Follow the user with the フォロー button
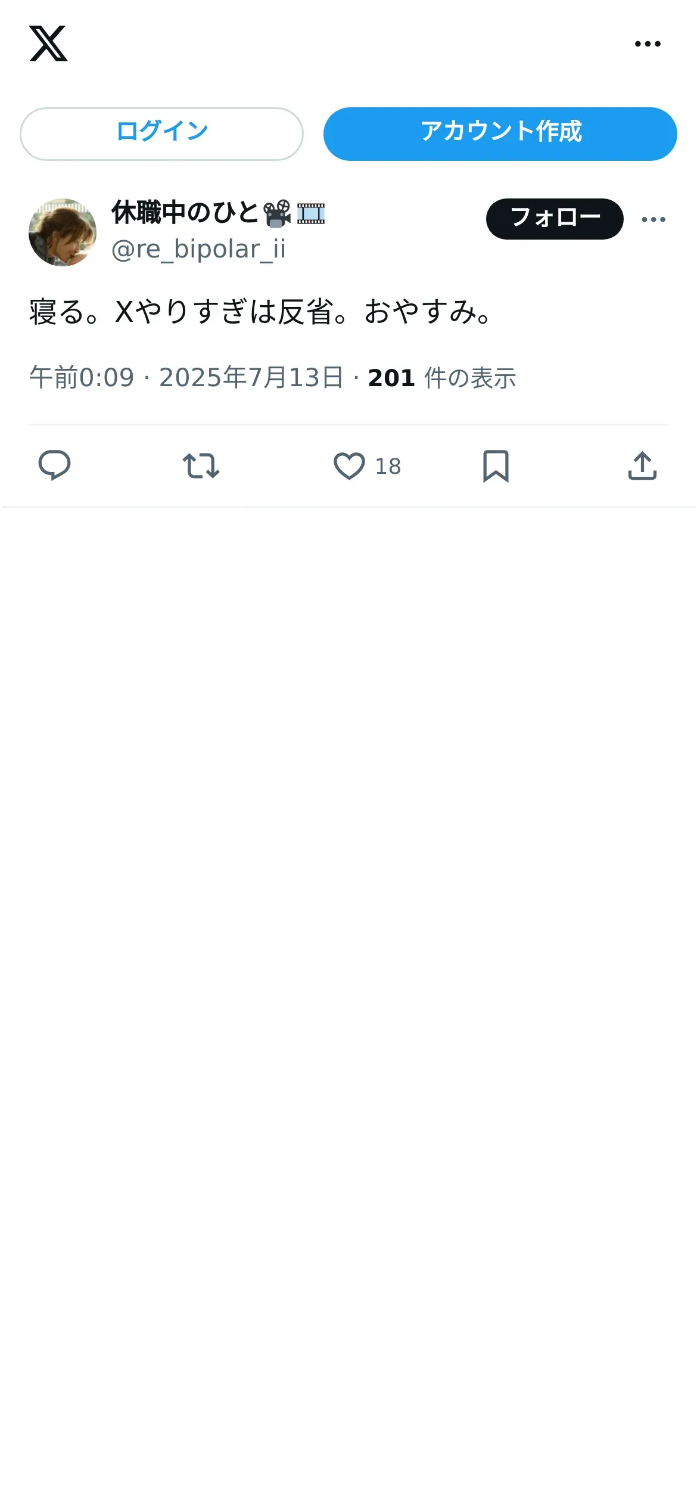 [554, 219]
